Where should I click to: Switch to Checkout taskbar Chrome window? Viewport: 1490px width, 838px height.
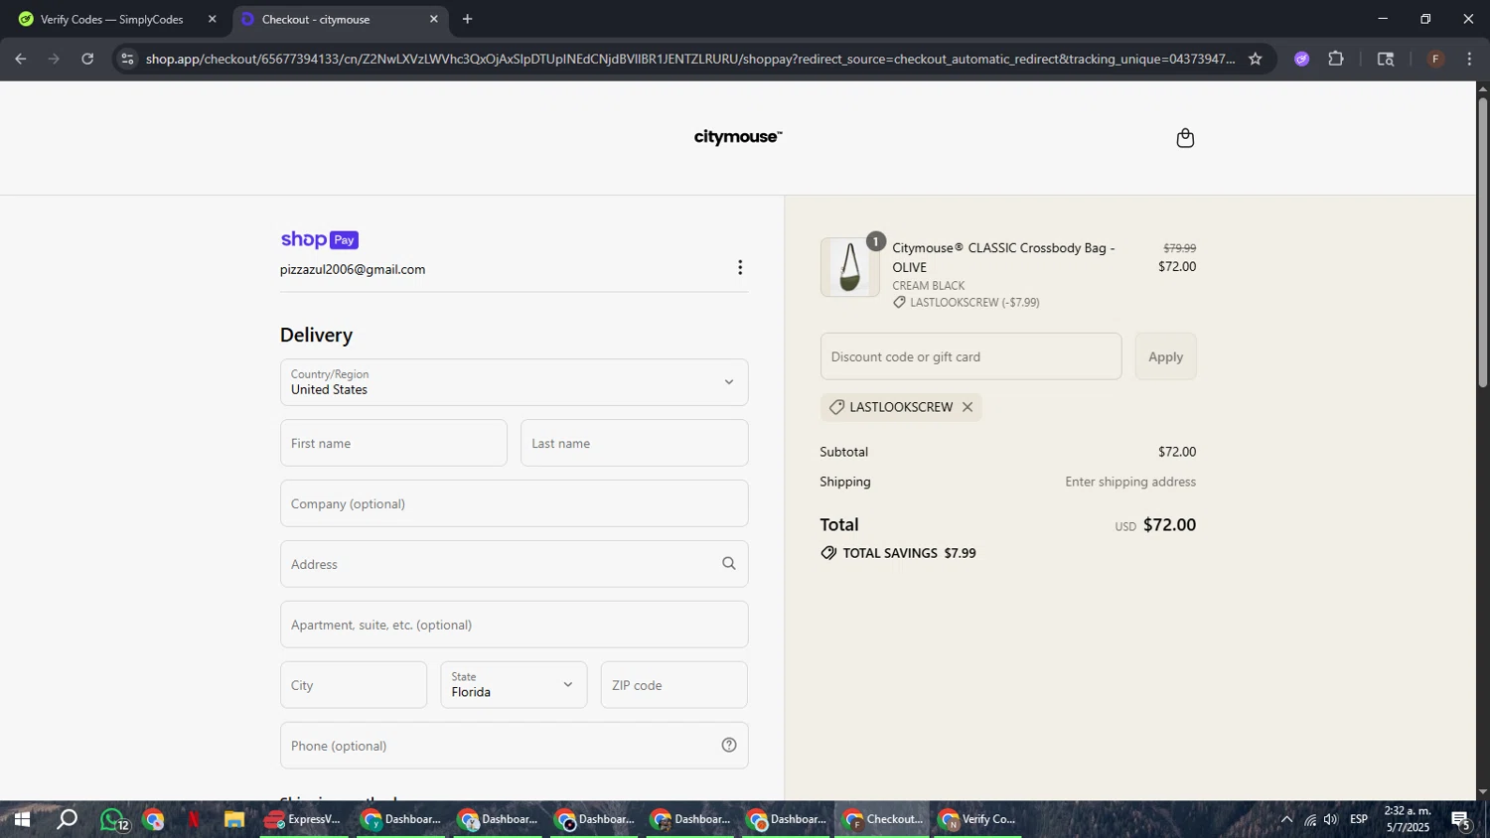click(882, 820)
